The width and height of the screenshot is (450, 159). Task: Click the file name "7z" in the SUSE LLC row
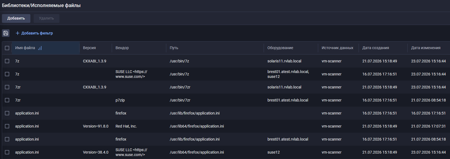[17, 74]
